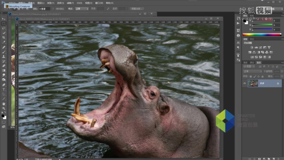Screen dimensions: 284x160
Task: Add a Brightness/Contrast adjustment layer
Action: click(252, 48)
